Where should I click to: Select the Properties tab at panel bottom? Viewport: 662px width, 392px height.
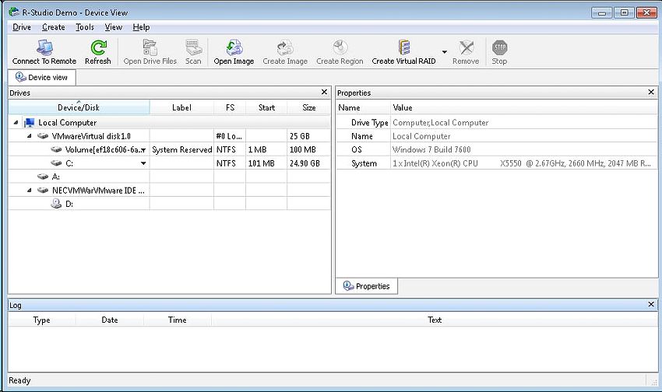coord(367,286)
